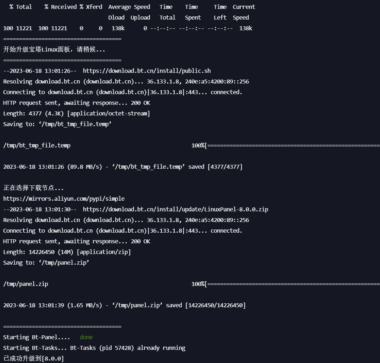Screen dimensions: 380x363
Task: Click the '% Received' column header
Action: pos(61,7)
